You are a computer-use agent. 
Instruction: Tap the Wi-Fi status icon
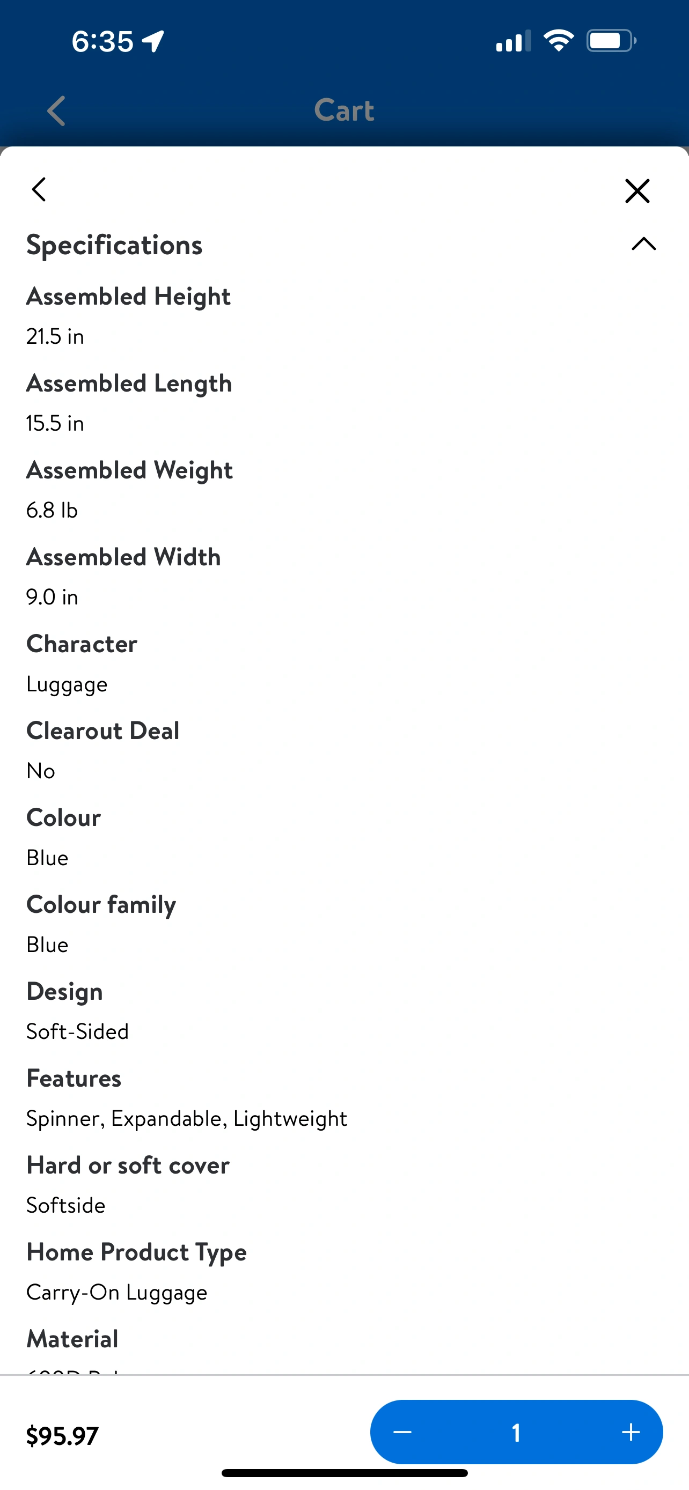click(558, 40)
